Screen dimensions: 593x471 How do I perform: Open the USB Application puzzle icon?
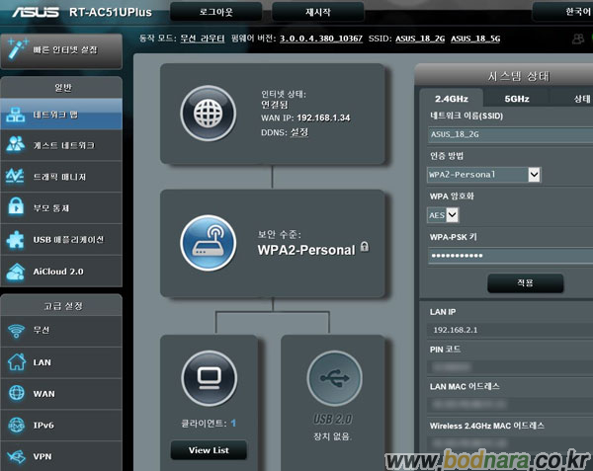pos(16,240)
